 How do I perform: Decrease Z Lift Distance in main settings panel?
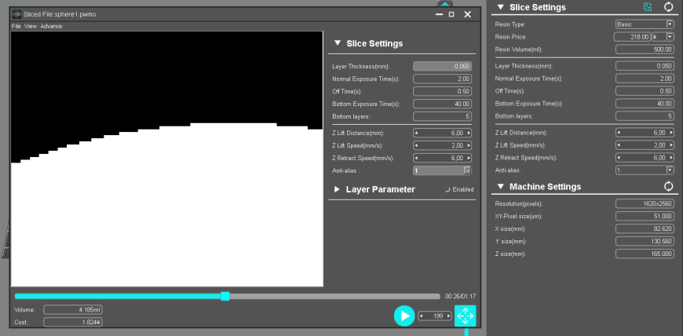click(619, 133)
